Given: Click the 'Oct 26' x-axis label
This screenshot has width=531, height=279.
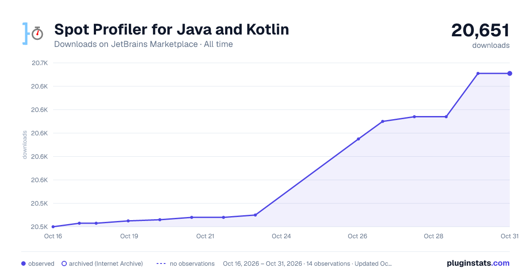Looking at the screenshot, I should click(358, 236).
